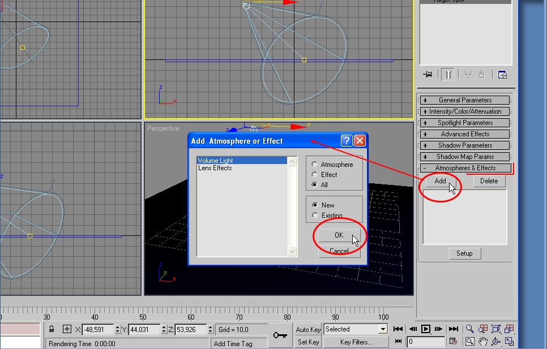Click the current frame number field
The width and height of the screenshot is (547, 349).
(x=426, y=342)
